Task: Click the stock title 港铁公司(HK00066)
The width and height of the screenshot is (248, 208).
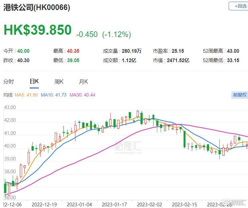Action: tap(37, 7)
